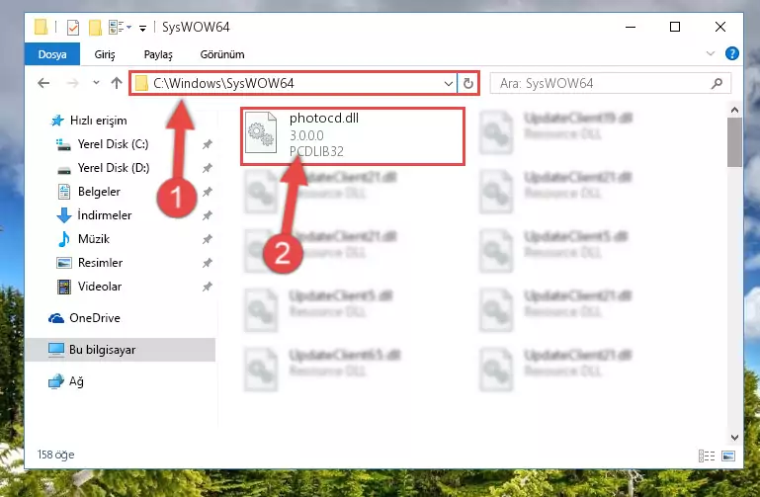
Task: Switch to details view layout icon
Action: tap(707, 456)
